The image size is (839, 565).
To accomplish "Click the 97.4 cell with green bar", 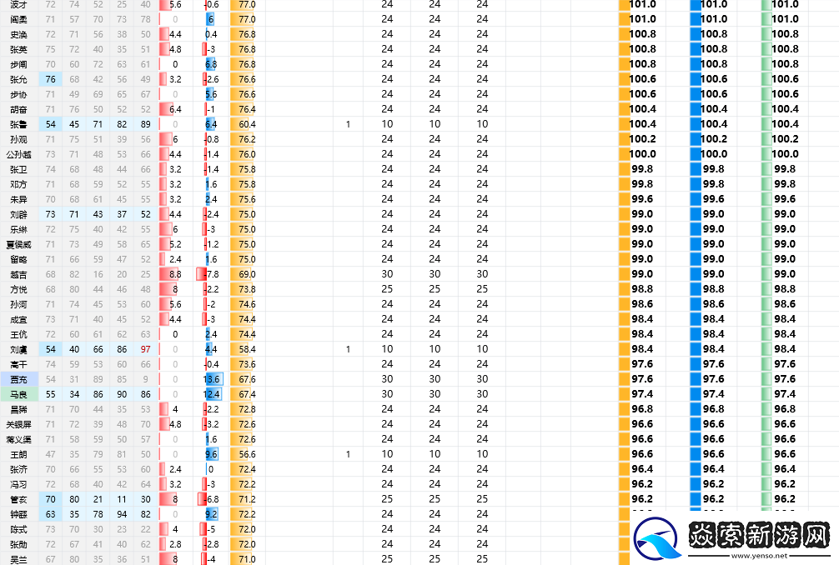I will click(783, 394).
